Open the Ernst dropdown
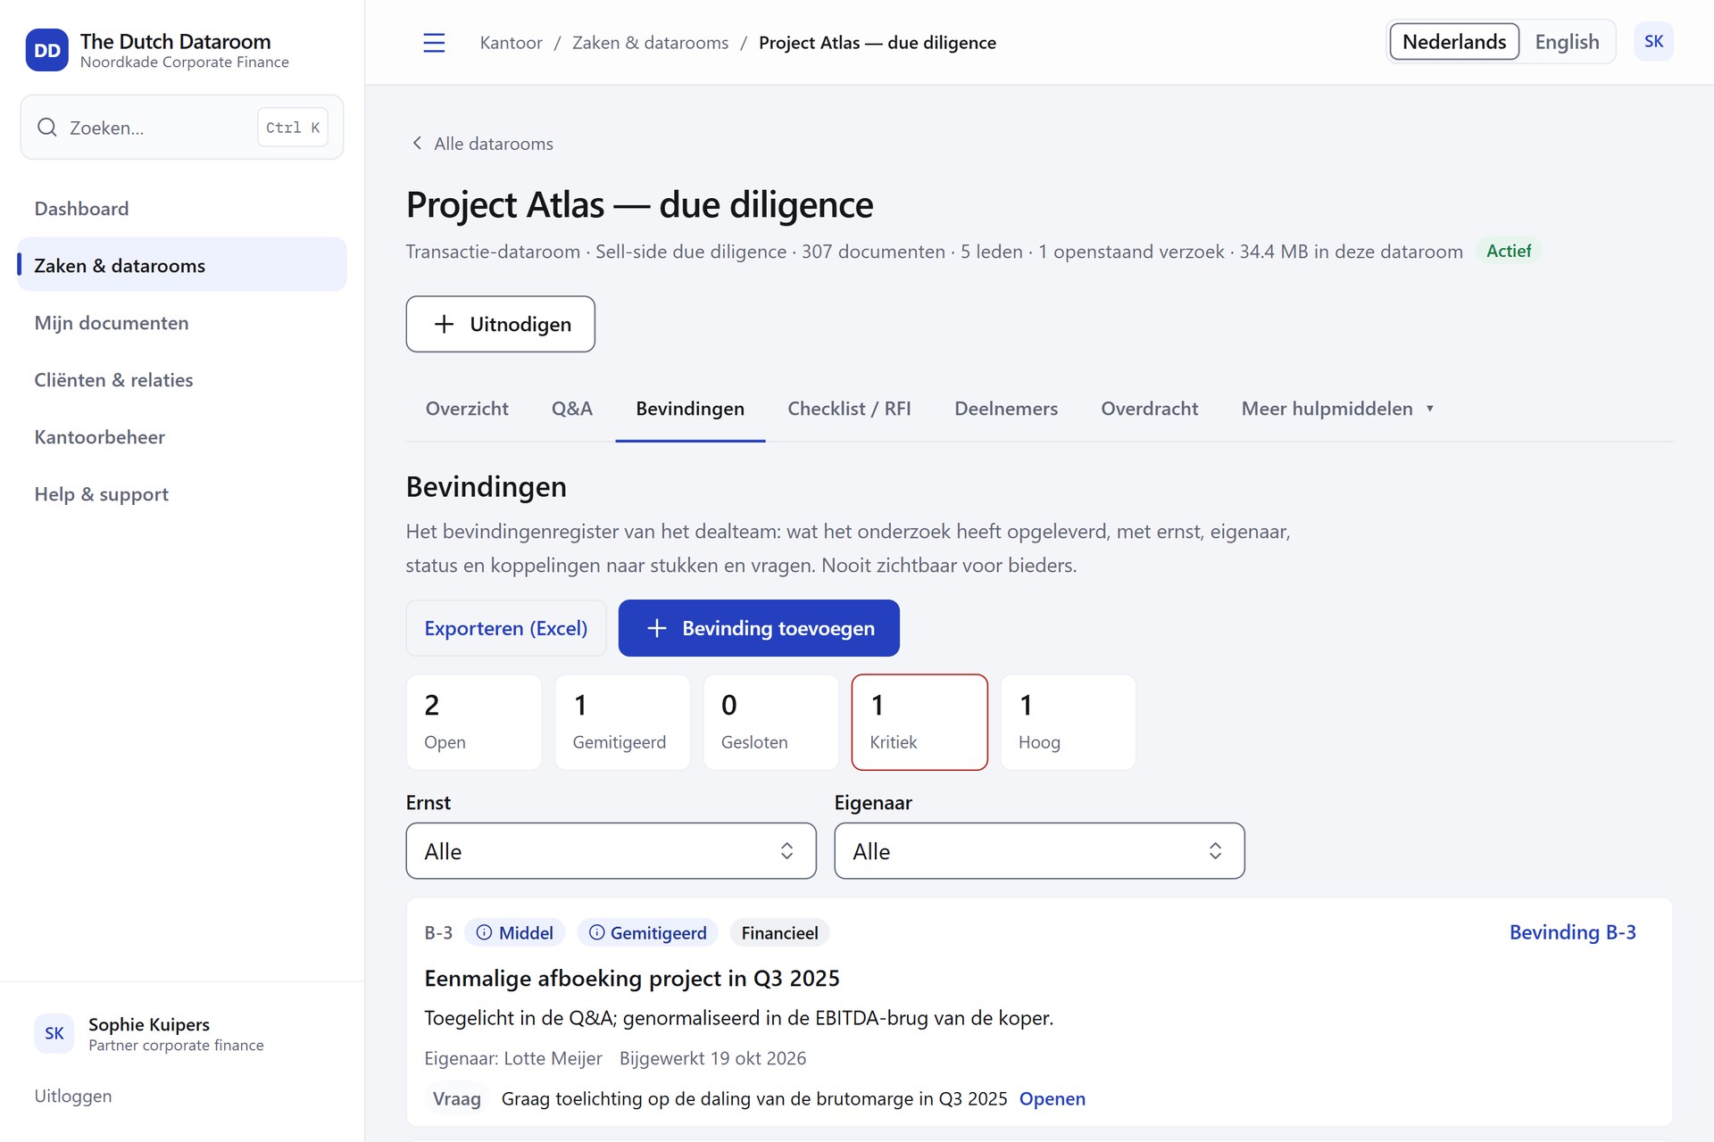Viewport: 1714px width, 1142px height. (611, 851)
